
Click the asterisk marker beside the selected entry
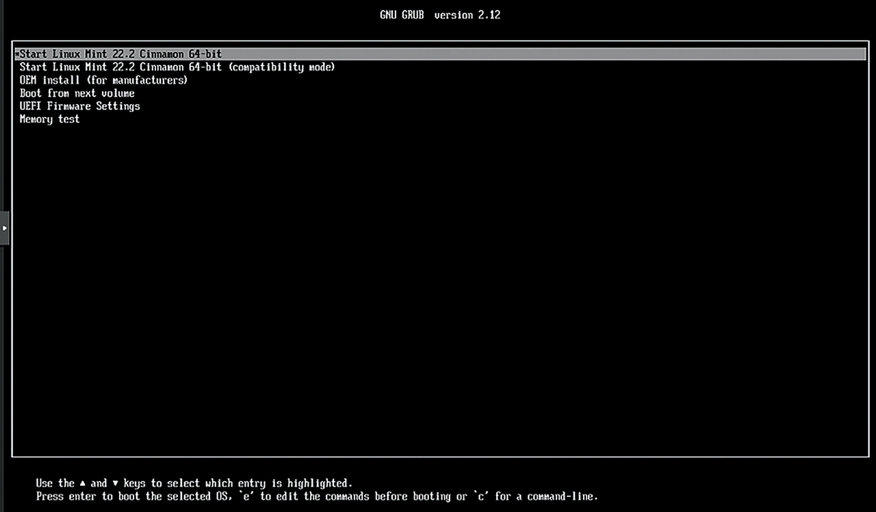tap(17, 54)
